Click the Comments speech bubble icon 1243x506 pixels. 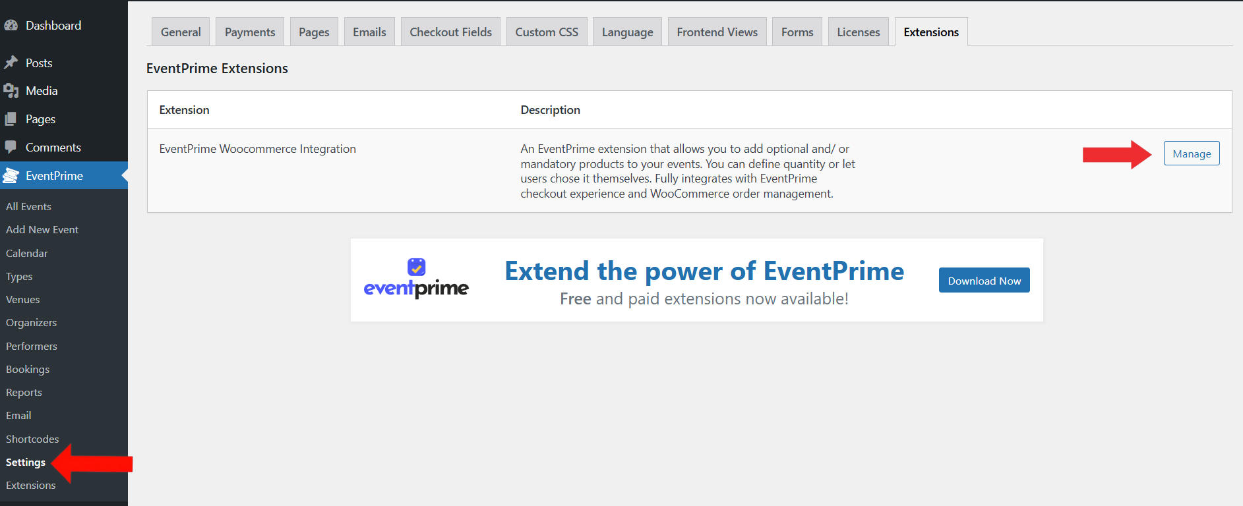click(11, 147)
